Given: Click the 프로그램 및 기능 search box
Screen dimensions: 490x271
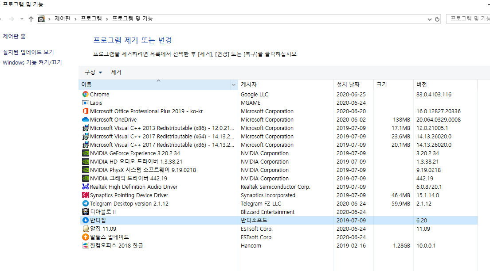Looking at the screenshot, I should pyautogui.click(x=468, y=19).
